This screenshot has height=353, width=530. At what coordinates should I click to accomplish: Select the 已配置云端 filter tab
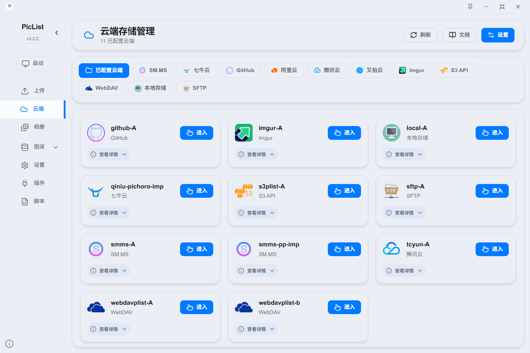coord(104,70)
